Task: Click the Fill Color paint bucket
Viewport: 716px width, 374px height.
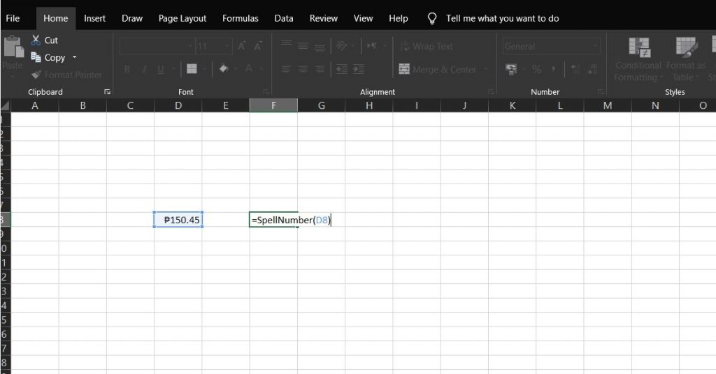Action: point(224,69)
